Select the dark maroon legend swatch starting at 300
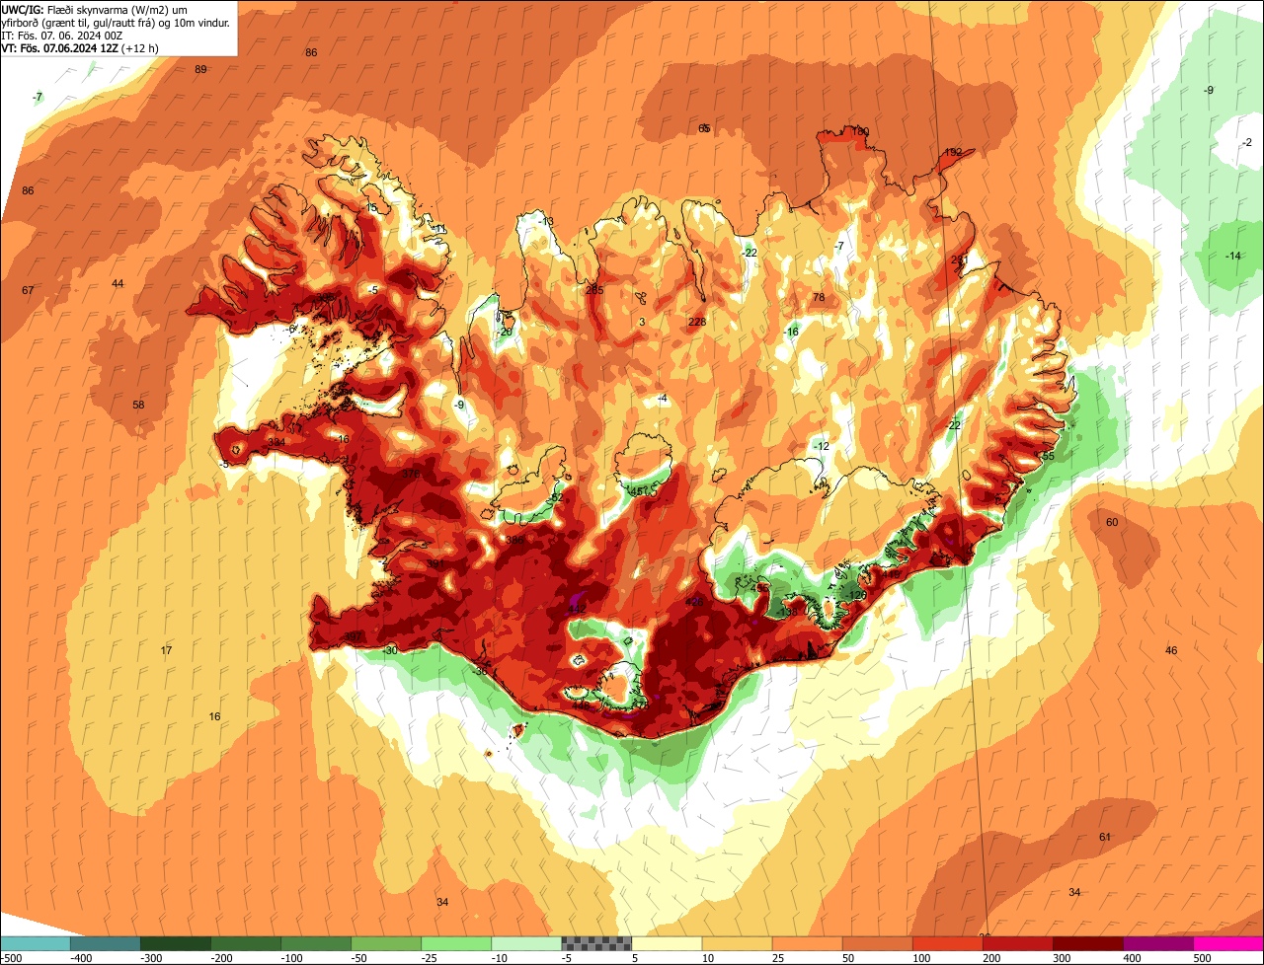The width and height of the screenshot is (1264, 965). 1087,943
